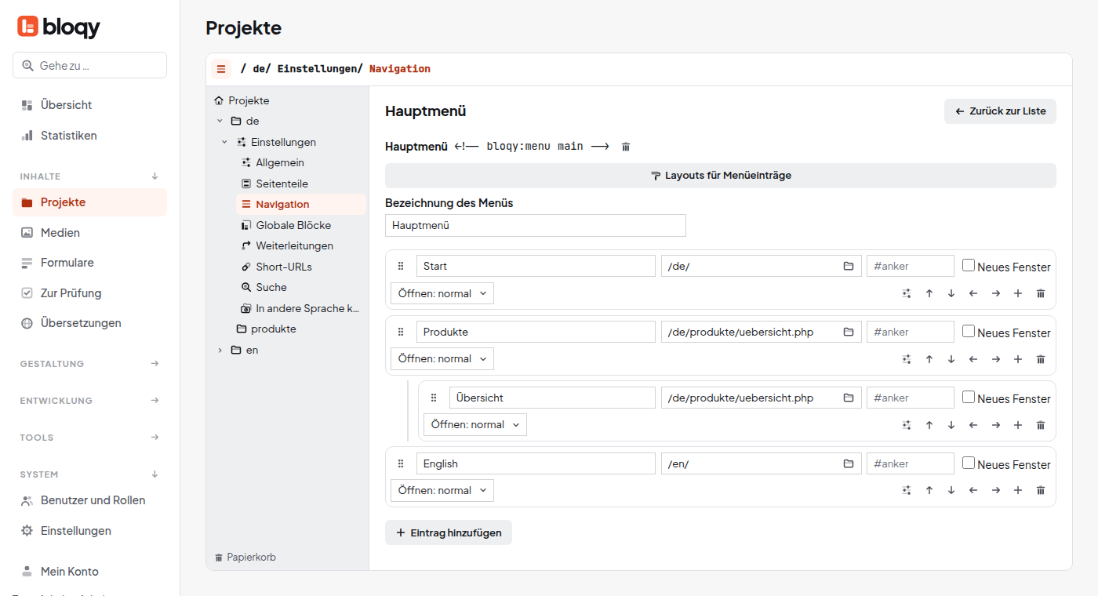The image size is (1098, 596).
Task: Select Weiterleitungen in the tree
Action: click(300, 246)
